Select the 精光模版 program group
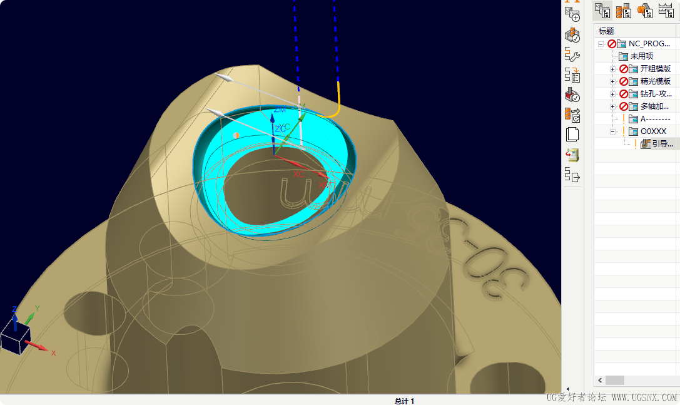680x405 pixels. coord(655,81)
